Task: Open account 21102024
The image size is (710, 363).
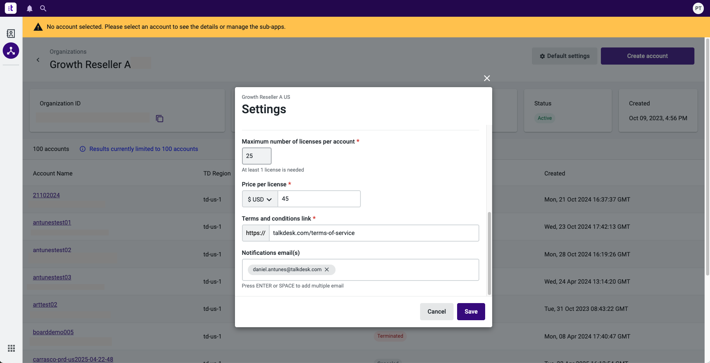Action: click(x=46, y=195)
